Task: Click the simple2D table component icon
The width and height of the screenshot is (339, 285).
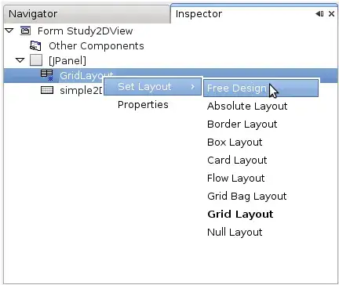Action: pyautogui.click(x=47, y=90)
